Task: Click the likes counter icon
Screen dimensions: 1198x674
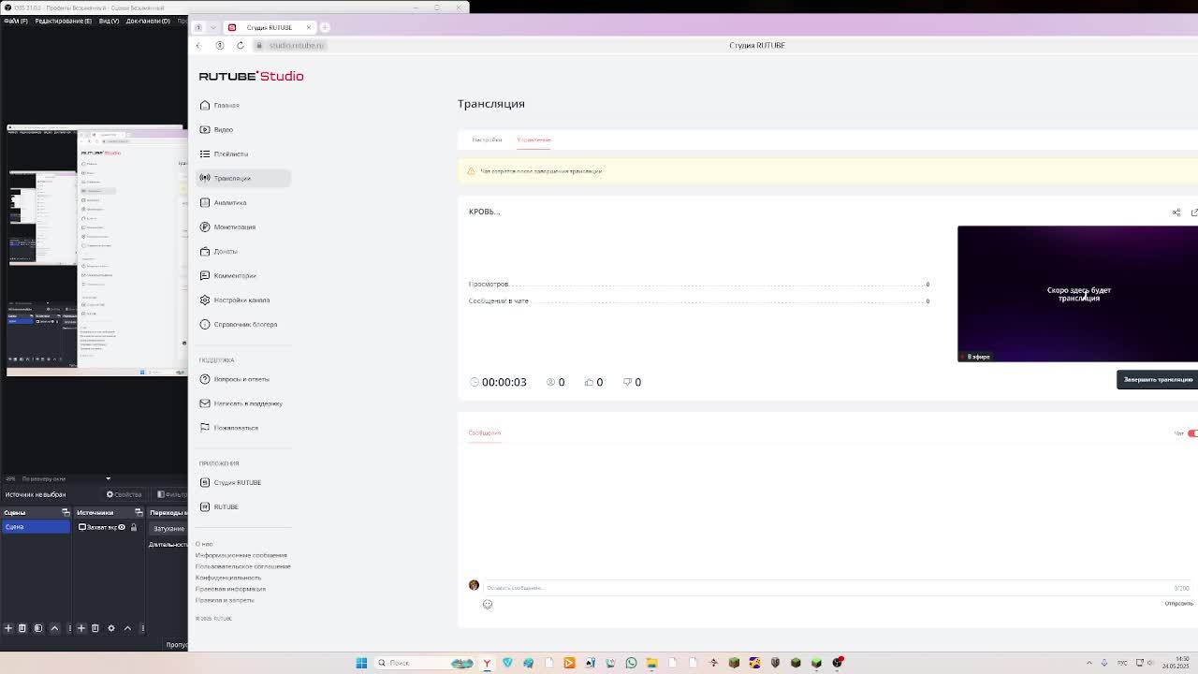Action: [590, 382]
